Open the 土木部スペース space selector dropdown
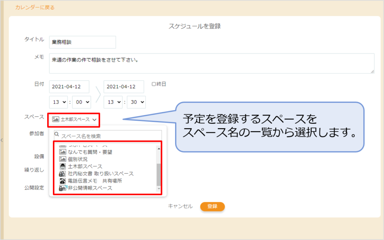The height and width of the screenshot is (240, 384). (74, 120)
